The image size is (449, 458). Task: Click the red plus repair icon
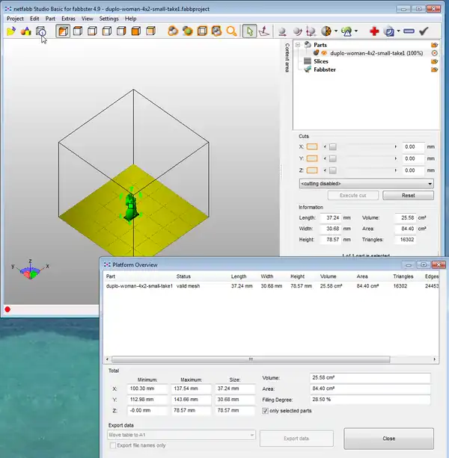click(x=374, y=31)
